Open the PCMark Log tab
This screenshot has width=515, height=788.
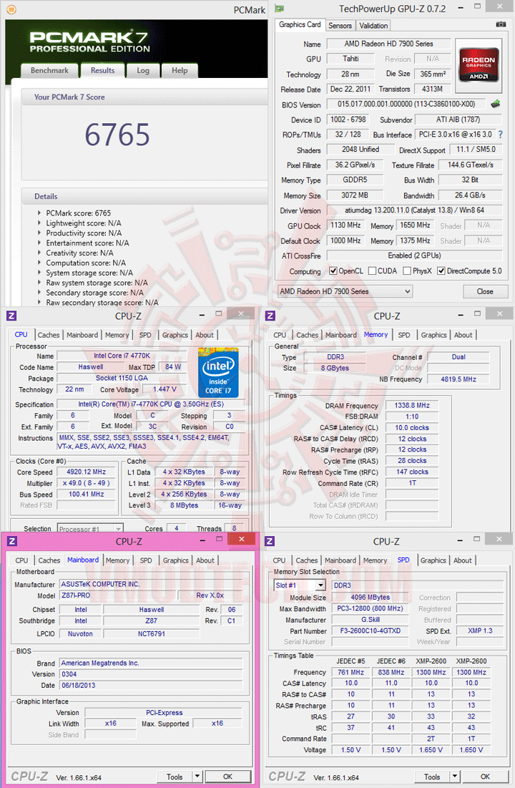142,71
